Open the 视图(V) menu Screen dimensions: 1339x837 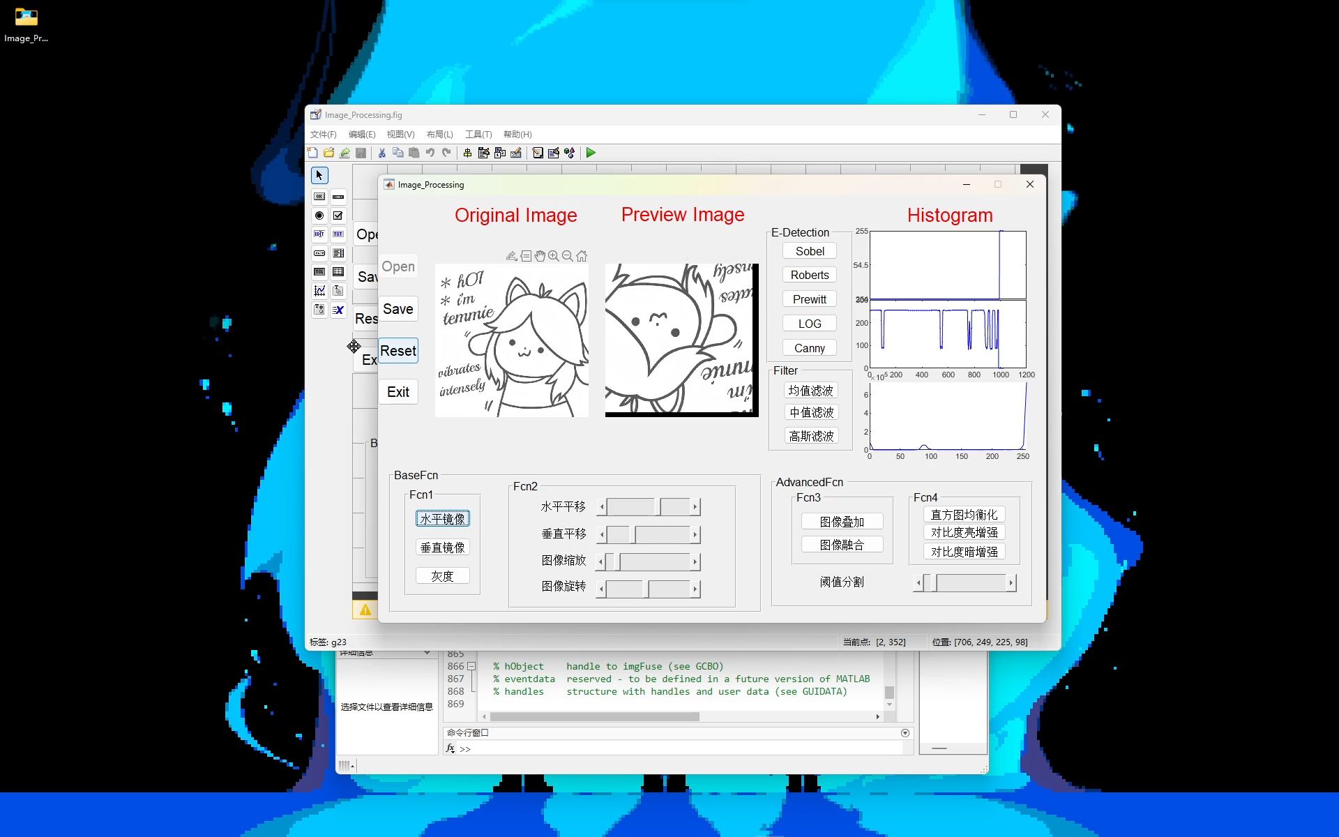click(x=401, y=135)
